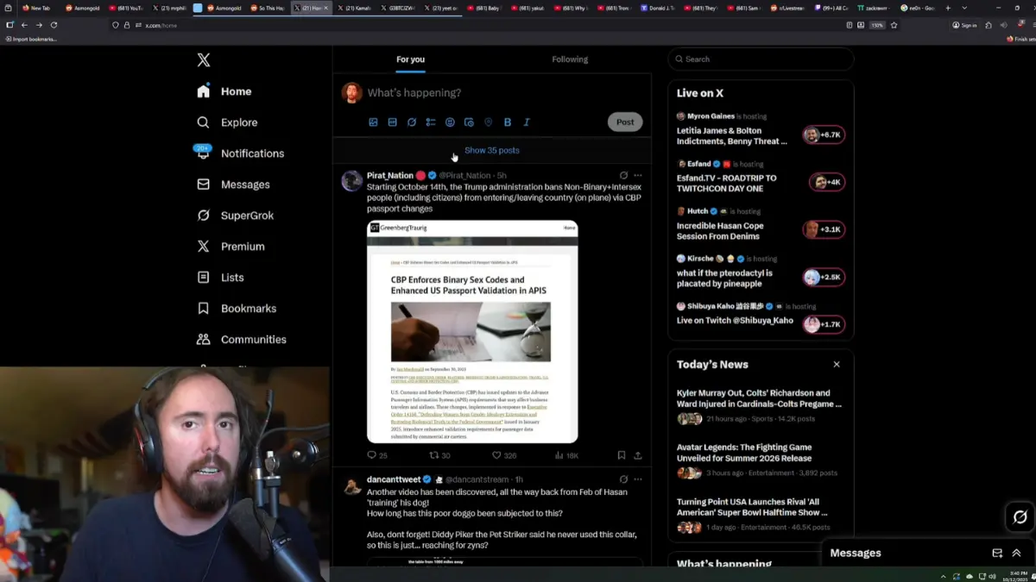Switch to the Following tab
The width and height of the screenshot is (1036, 582).
(570, 59)
